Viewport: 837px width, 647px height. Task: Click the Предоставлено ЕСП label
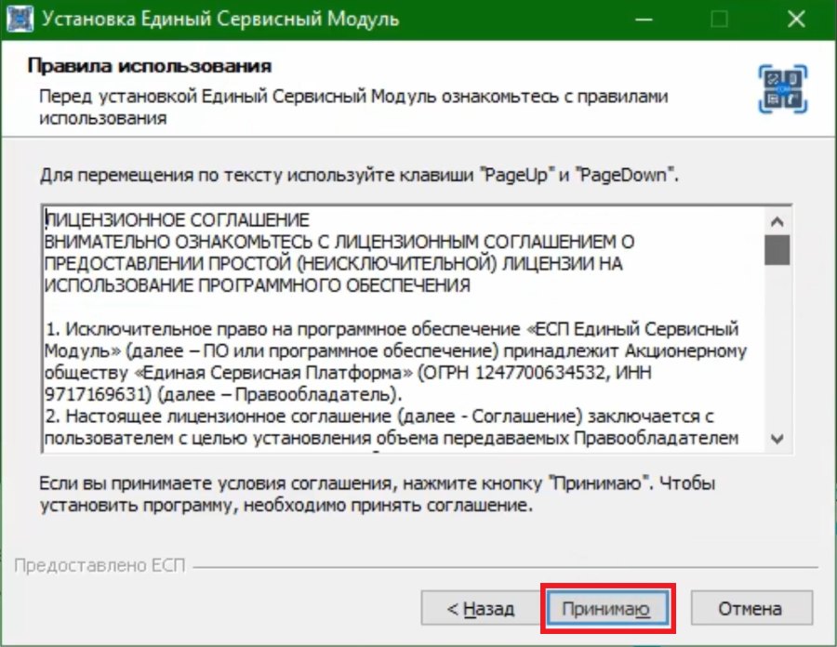pos(100,565)
